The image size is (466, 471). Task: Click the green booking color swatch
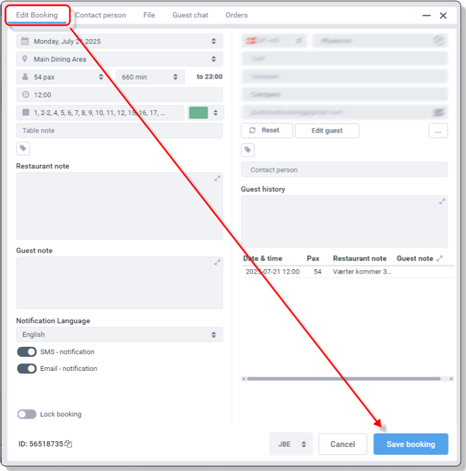tap(198, 112)
